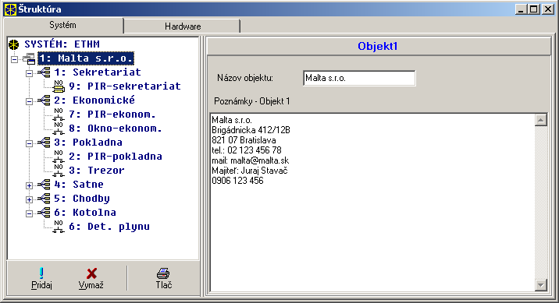Collapse the 1: Malta s.r.o. object node
This screenshot has width=559, height=303.
[x=14, y=59]
